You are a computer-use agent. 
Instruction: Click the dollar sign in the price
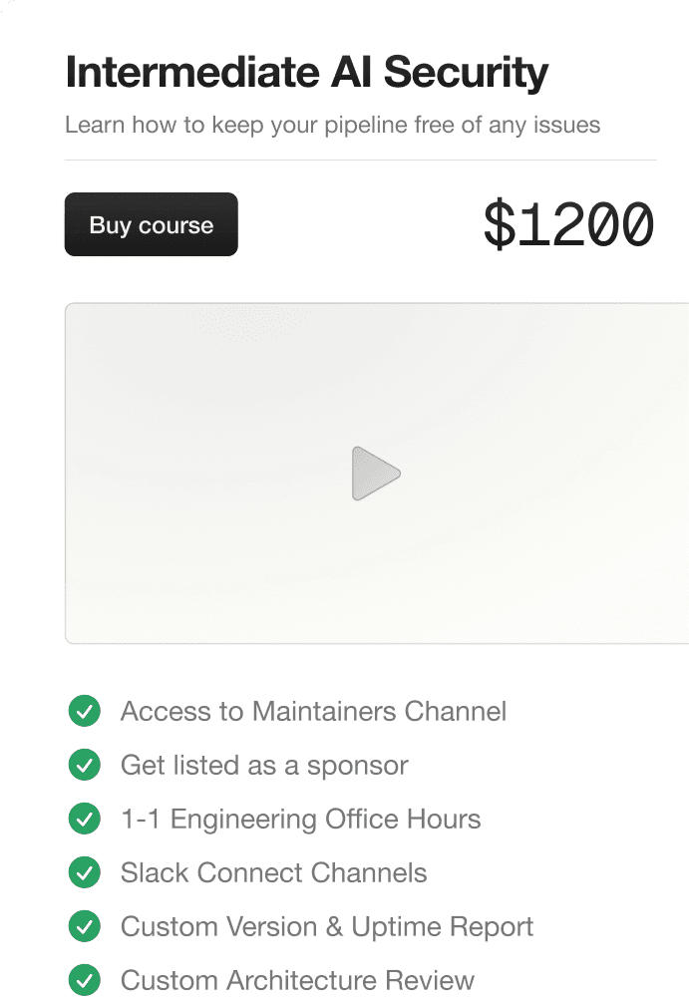[498, 225]
